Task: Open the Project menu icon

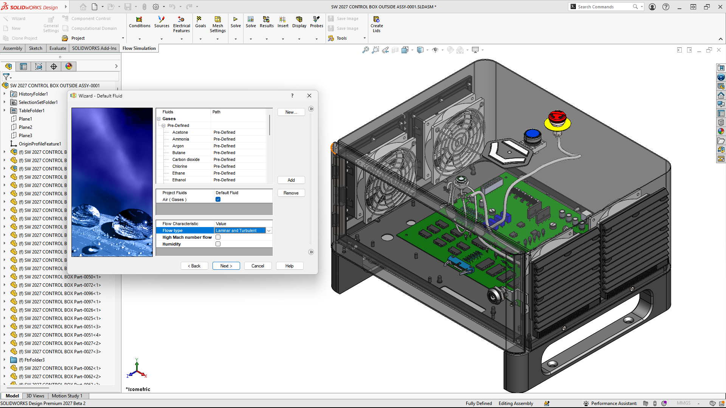Action: 65,38
